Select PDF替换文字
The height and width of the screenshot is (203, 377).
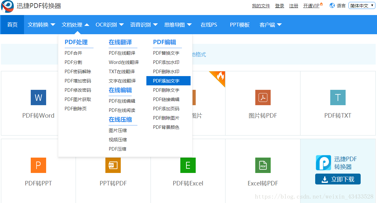pyautogui.click(x=166, y=53)
